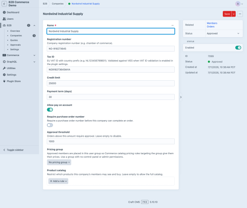Toggle Allow pay on account switch
The width and height of the screenshot is (247, 208).
coord(50,110)
